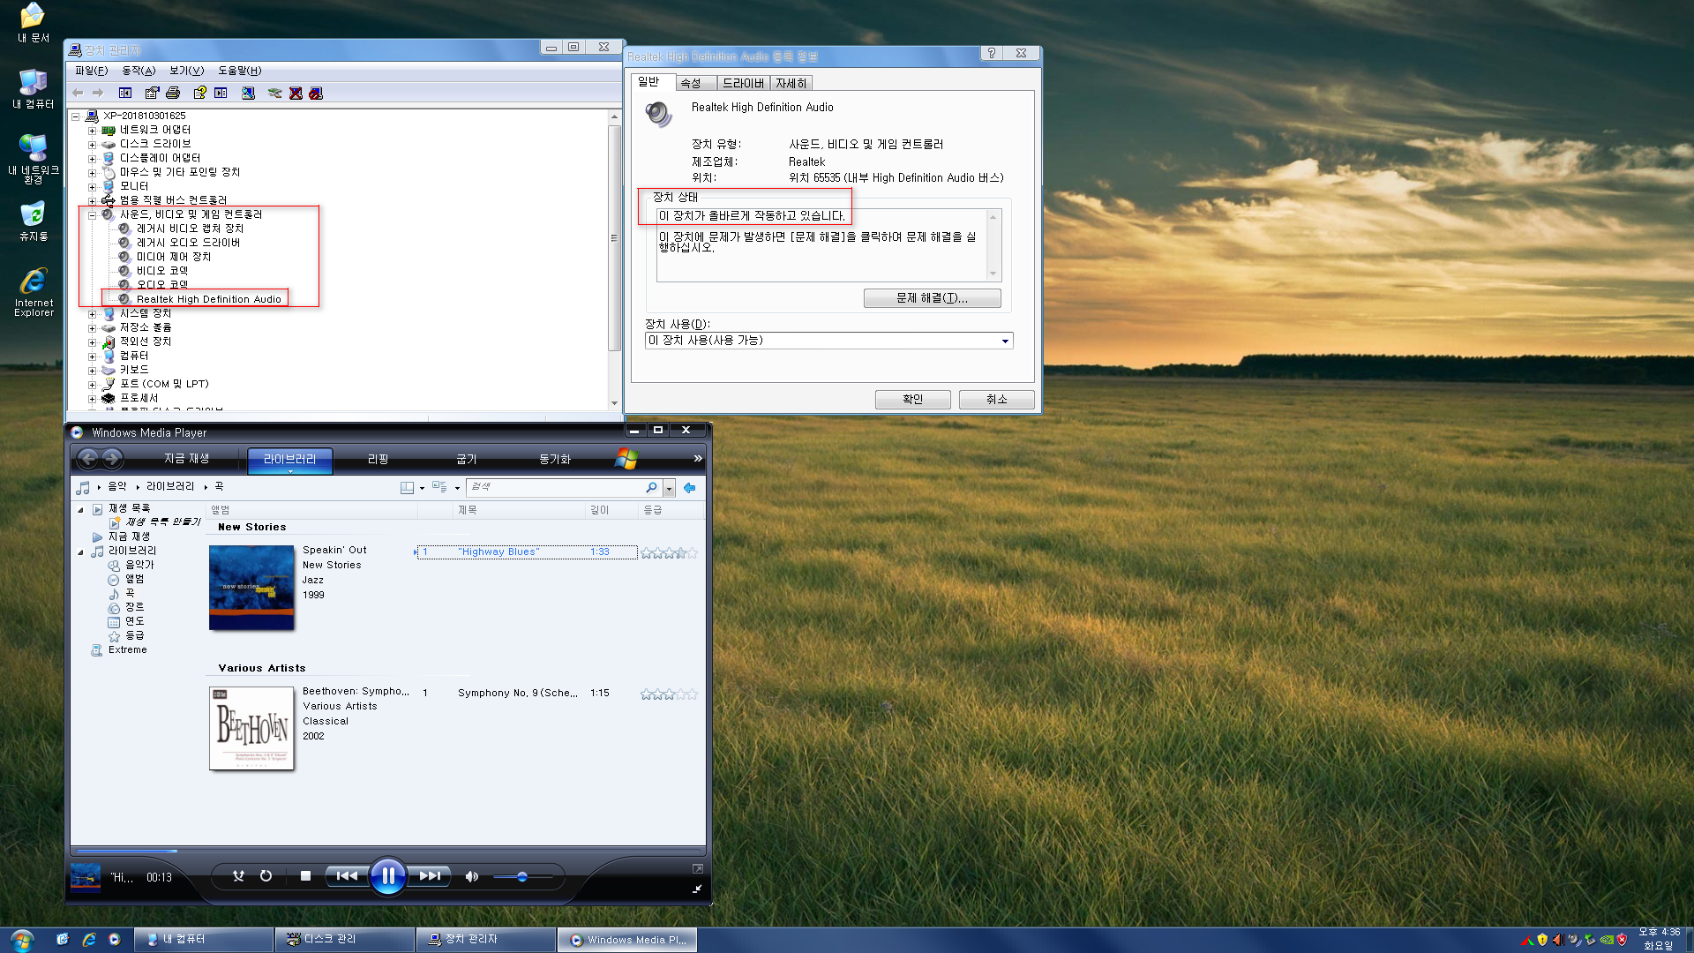
Task: Click the Uninstall device icon with red X
Action: tap(296, 93)
